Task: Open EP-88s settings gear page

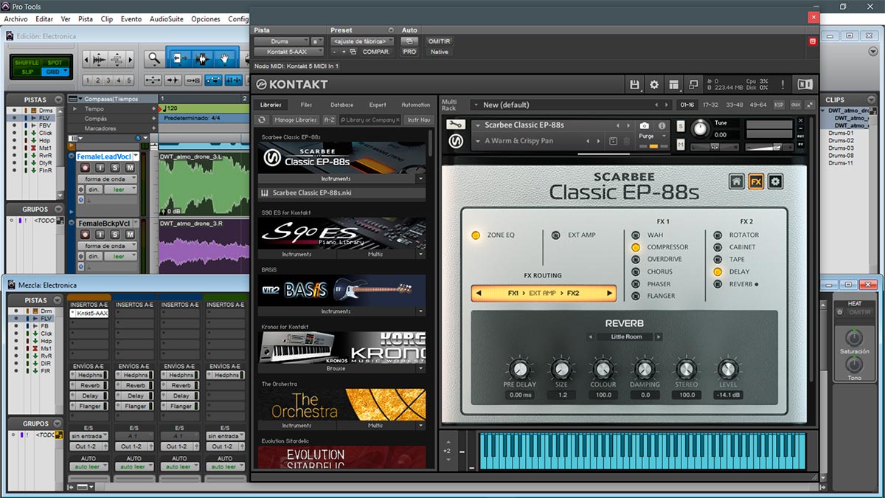Action: (x=775, y=181)
